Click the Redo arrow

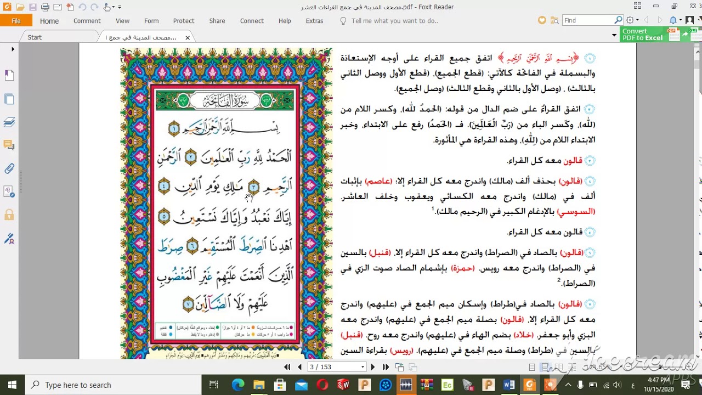95,7
